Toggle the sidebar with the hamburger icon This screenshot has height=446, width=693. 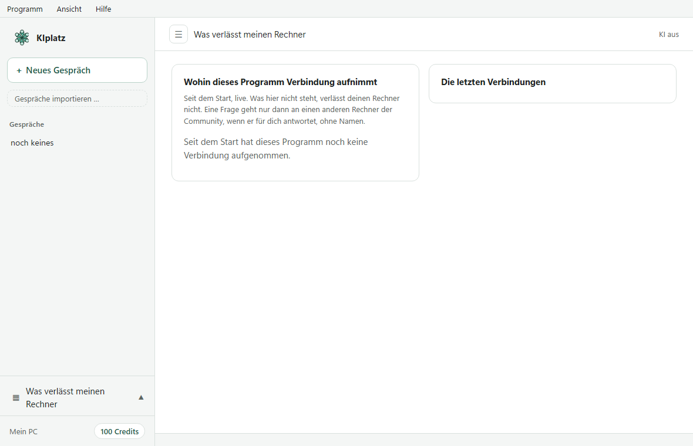point(179,35)
